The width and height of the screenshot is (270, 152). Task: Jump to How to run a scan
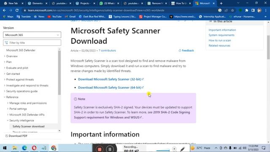click(220, 41)
